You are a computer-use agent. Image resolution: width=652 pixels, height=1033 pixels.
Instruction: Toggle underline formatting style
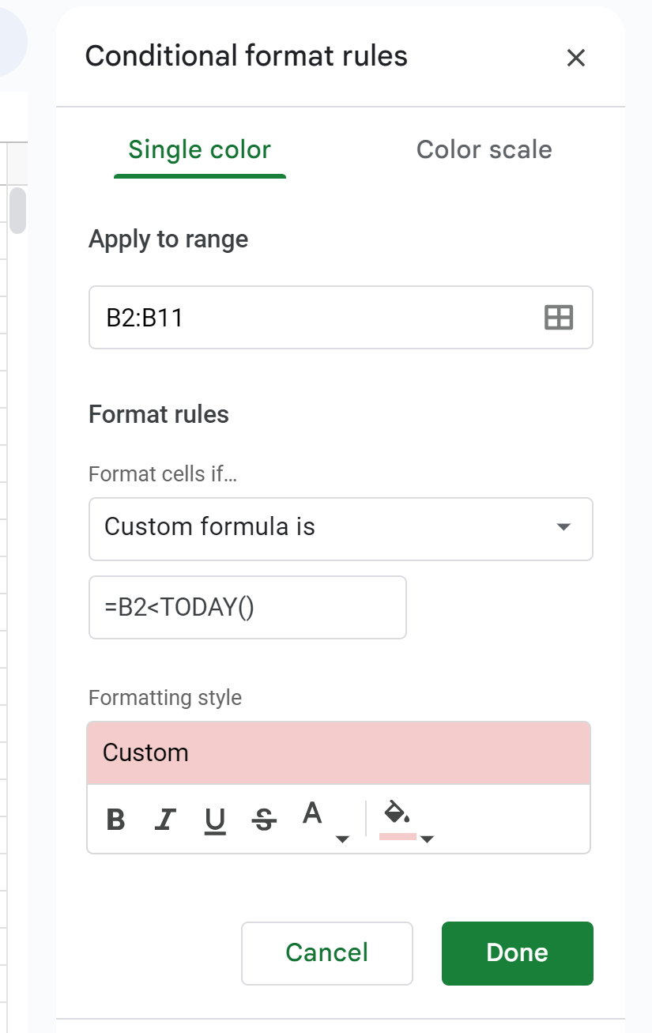coord(214,820)
